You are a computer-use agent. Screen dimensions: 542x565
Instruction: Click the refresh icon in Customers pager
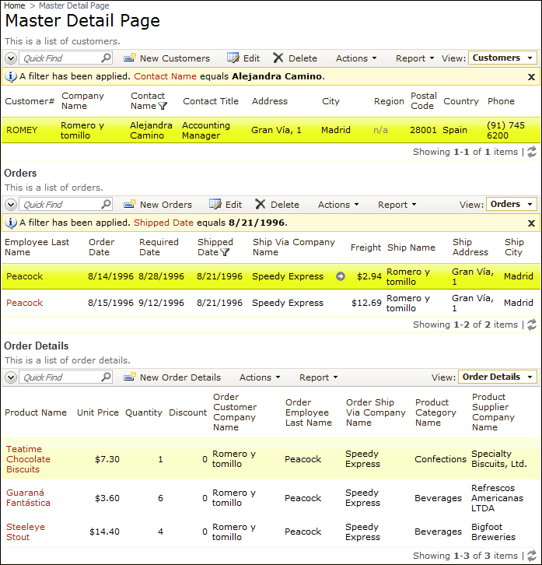pos(532,153)
